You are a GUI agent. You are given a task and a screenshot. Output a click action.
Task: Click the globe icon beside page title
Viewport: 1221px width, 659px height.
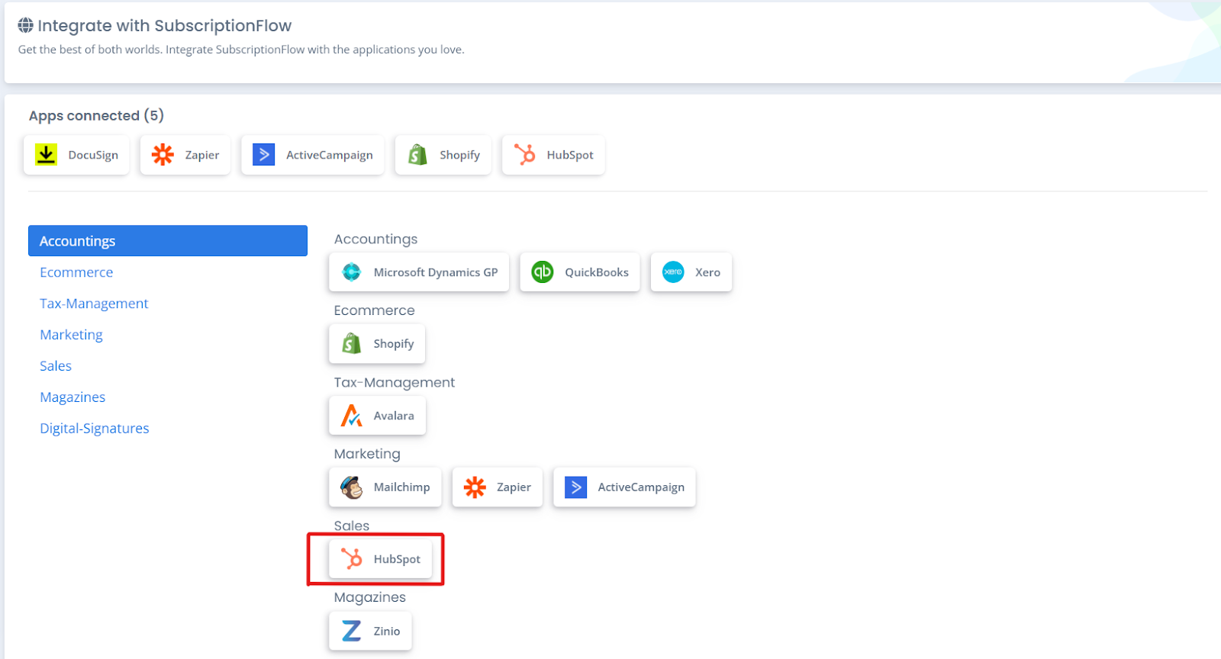coord(26,25)
